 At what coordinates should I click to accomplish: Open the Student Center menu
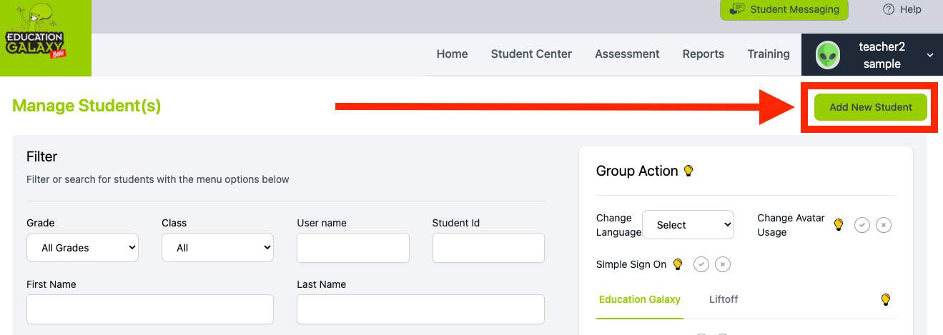531,54
